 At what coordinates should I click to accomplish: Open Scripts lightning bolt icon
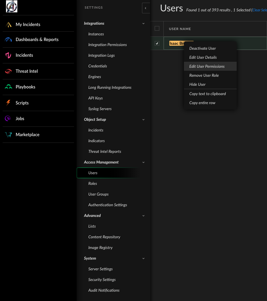8,103
